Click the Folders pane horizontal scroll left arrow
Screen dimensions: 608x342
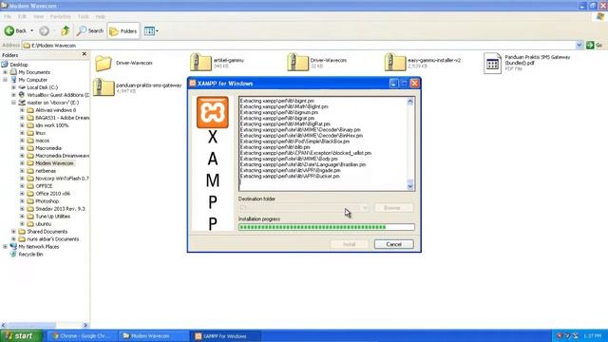pos(4,325)
